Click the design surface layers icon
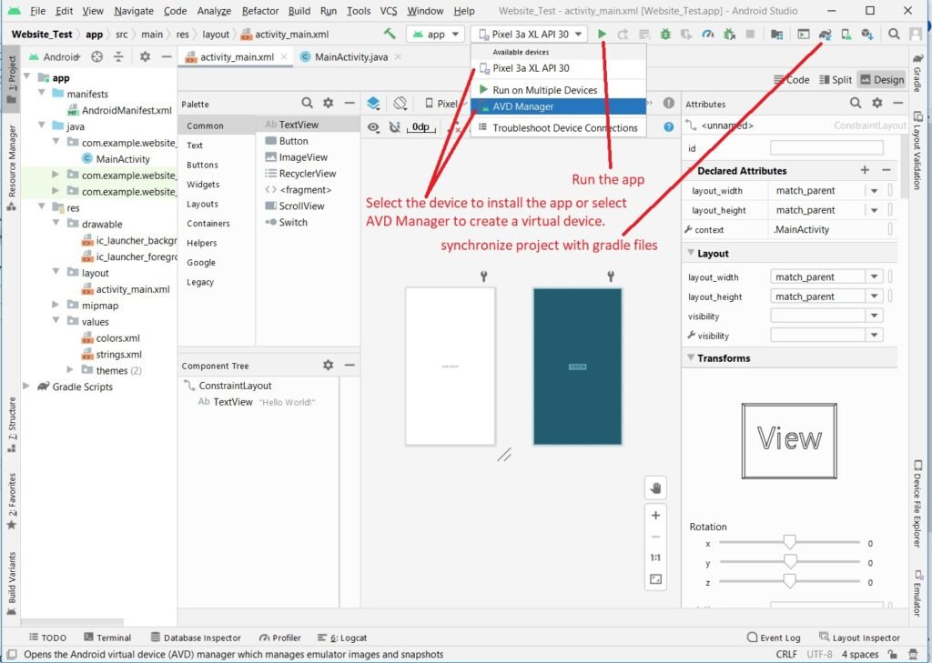 [373, 104]
